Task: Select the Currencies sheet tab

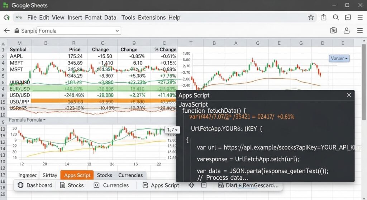Action: pyautogui.click(x=130, y=175)
